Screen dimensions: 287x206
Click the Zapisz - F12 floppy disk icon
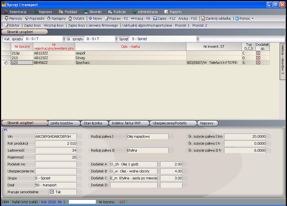[155, 18]
